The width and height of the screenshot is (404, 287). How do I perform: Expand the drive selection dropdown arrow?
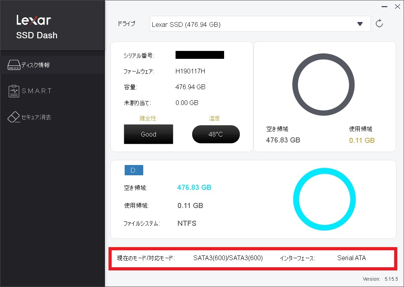tap(360, 24)
